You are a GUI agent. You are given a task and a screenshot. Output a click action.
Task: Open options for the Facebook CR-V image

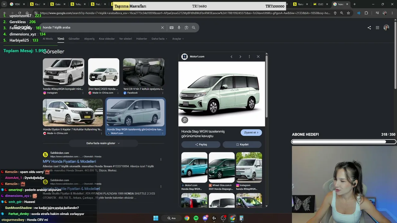point(163,93)
